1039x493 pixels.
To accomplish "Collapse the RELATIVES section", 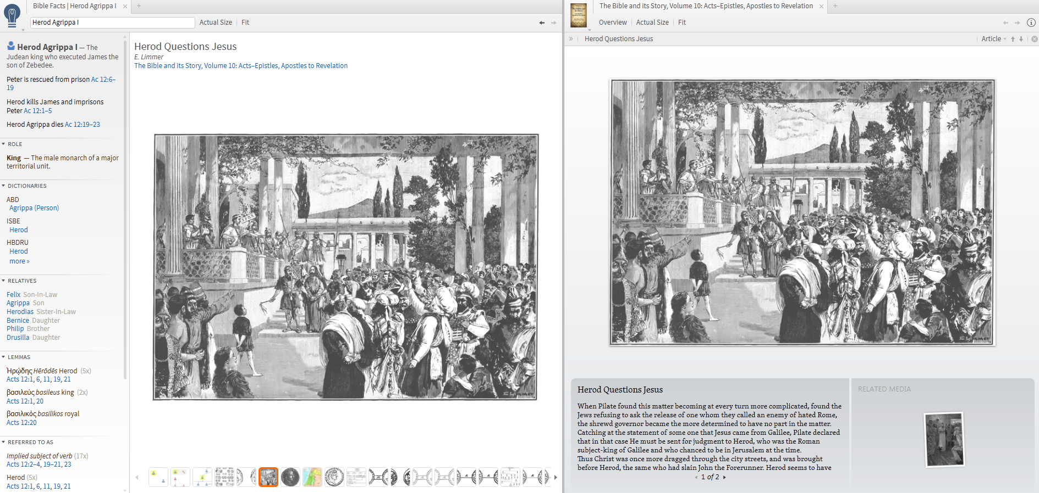I will click(3, 281).
